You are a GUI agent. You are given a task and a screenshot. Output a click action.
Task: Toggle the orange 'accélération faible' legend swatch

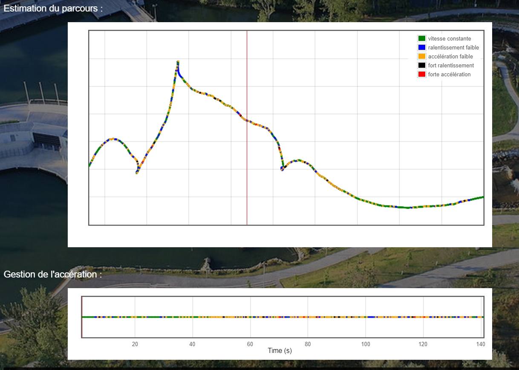tap(422, 56)
